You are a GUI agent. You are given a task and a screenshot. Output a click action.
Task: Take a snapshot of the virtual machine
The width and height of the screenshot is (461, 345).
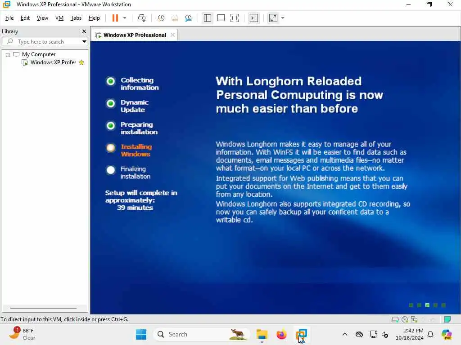pos(161,18)
